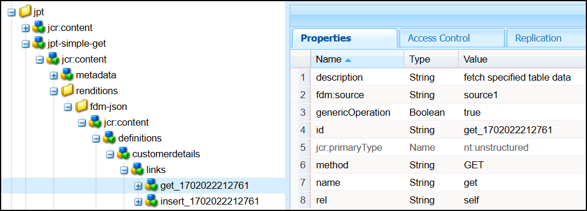Click the method property name cell
Screen dimensions: 587x211
pyautogui.click(x=357, y=165)
